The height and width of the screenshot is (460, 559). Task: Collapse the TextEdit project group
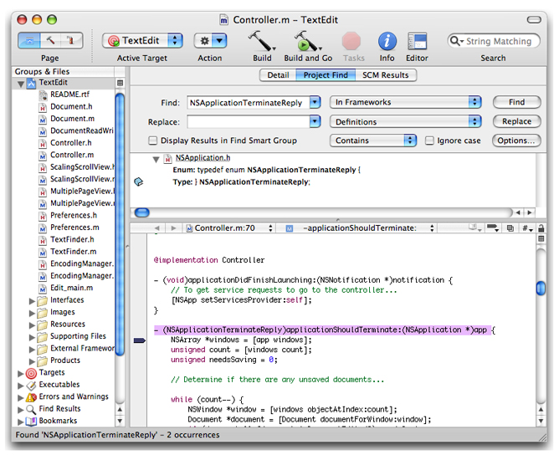[x=21, y=84]
